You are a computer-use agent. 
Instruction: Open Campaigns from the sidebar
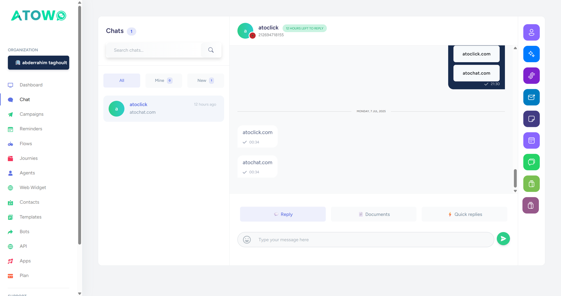[32, 114]
